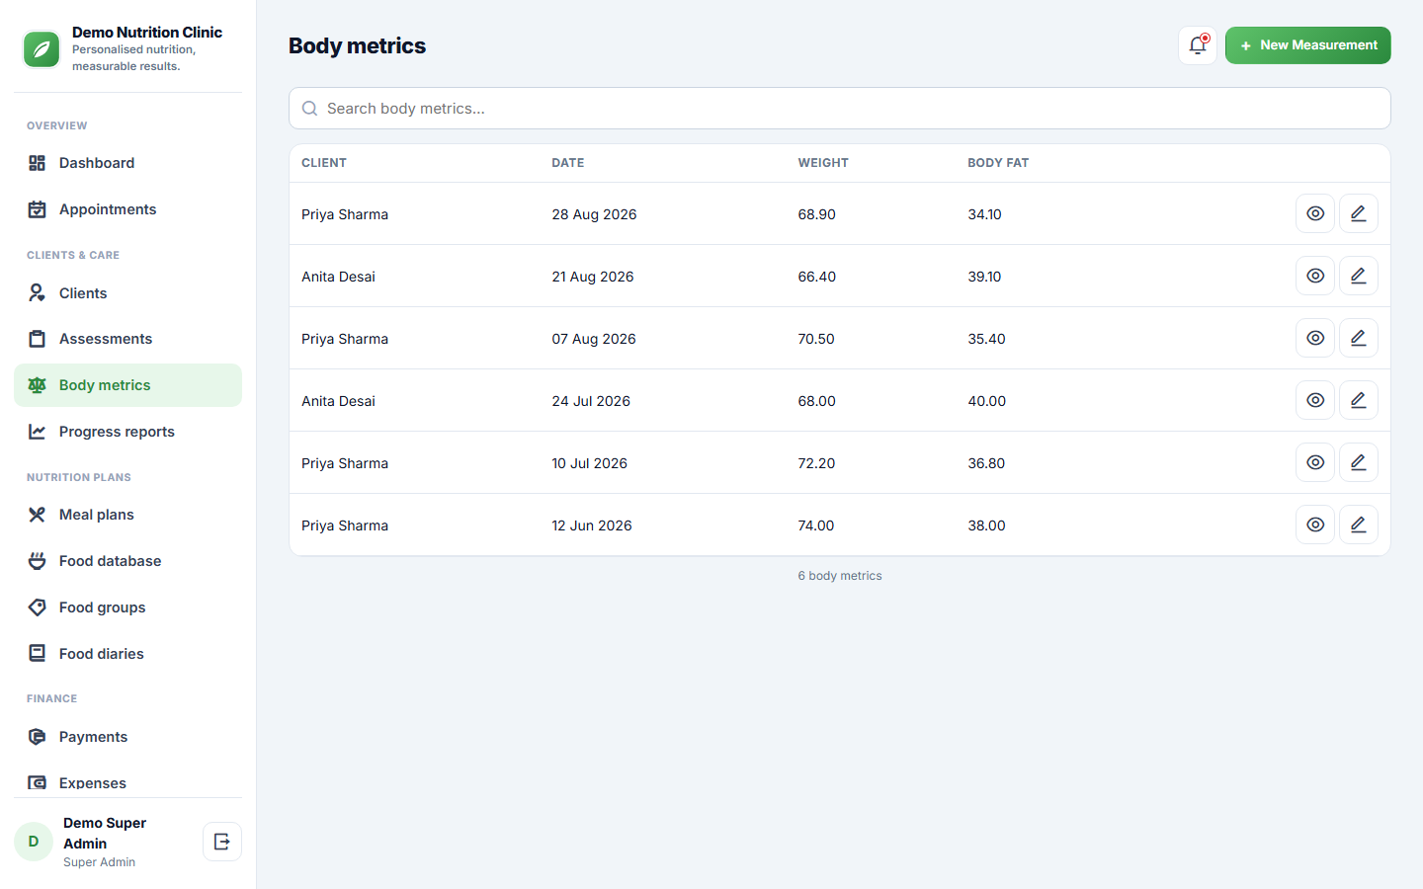Edit Anita Desai's 21 Aug 2026 measurement
Image resolution: width=1423 pixels, height=889 pixels.
tap(1359, 276)
